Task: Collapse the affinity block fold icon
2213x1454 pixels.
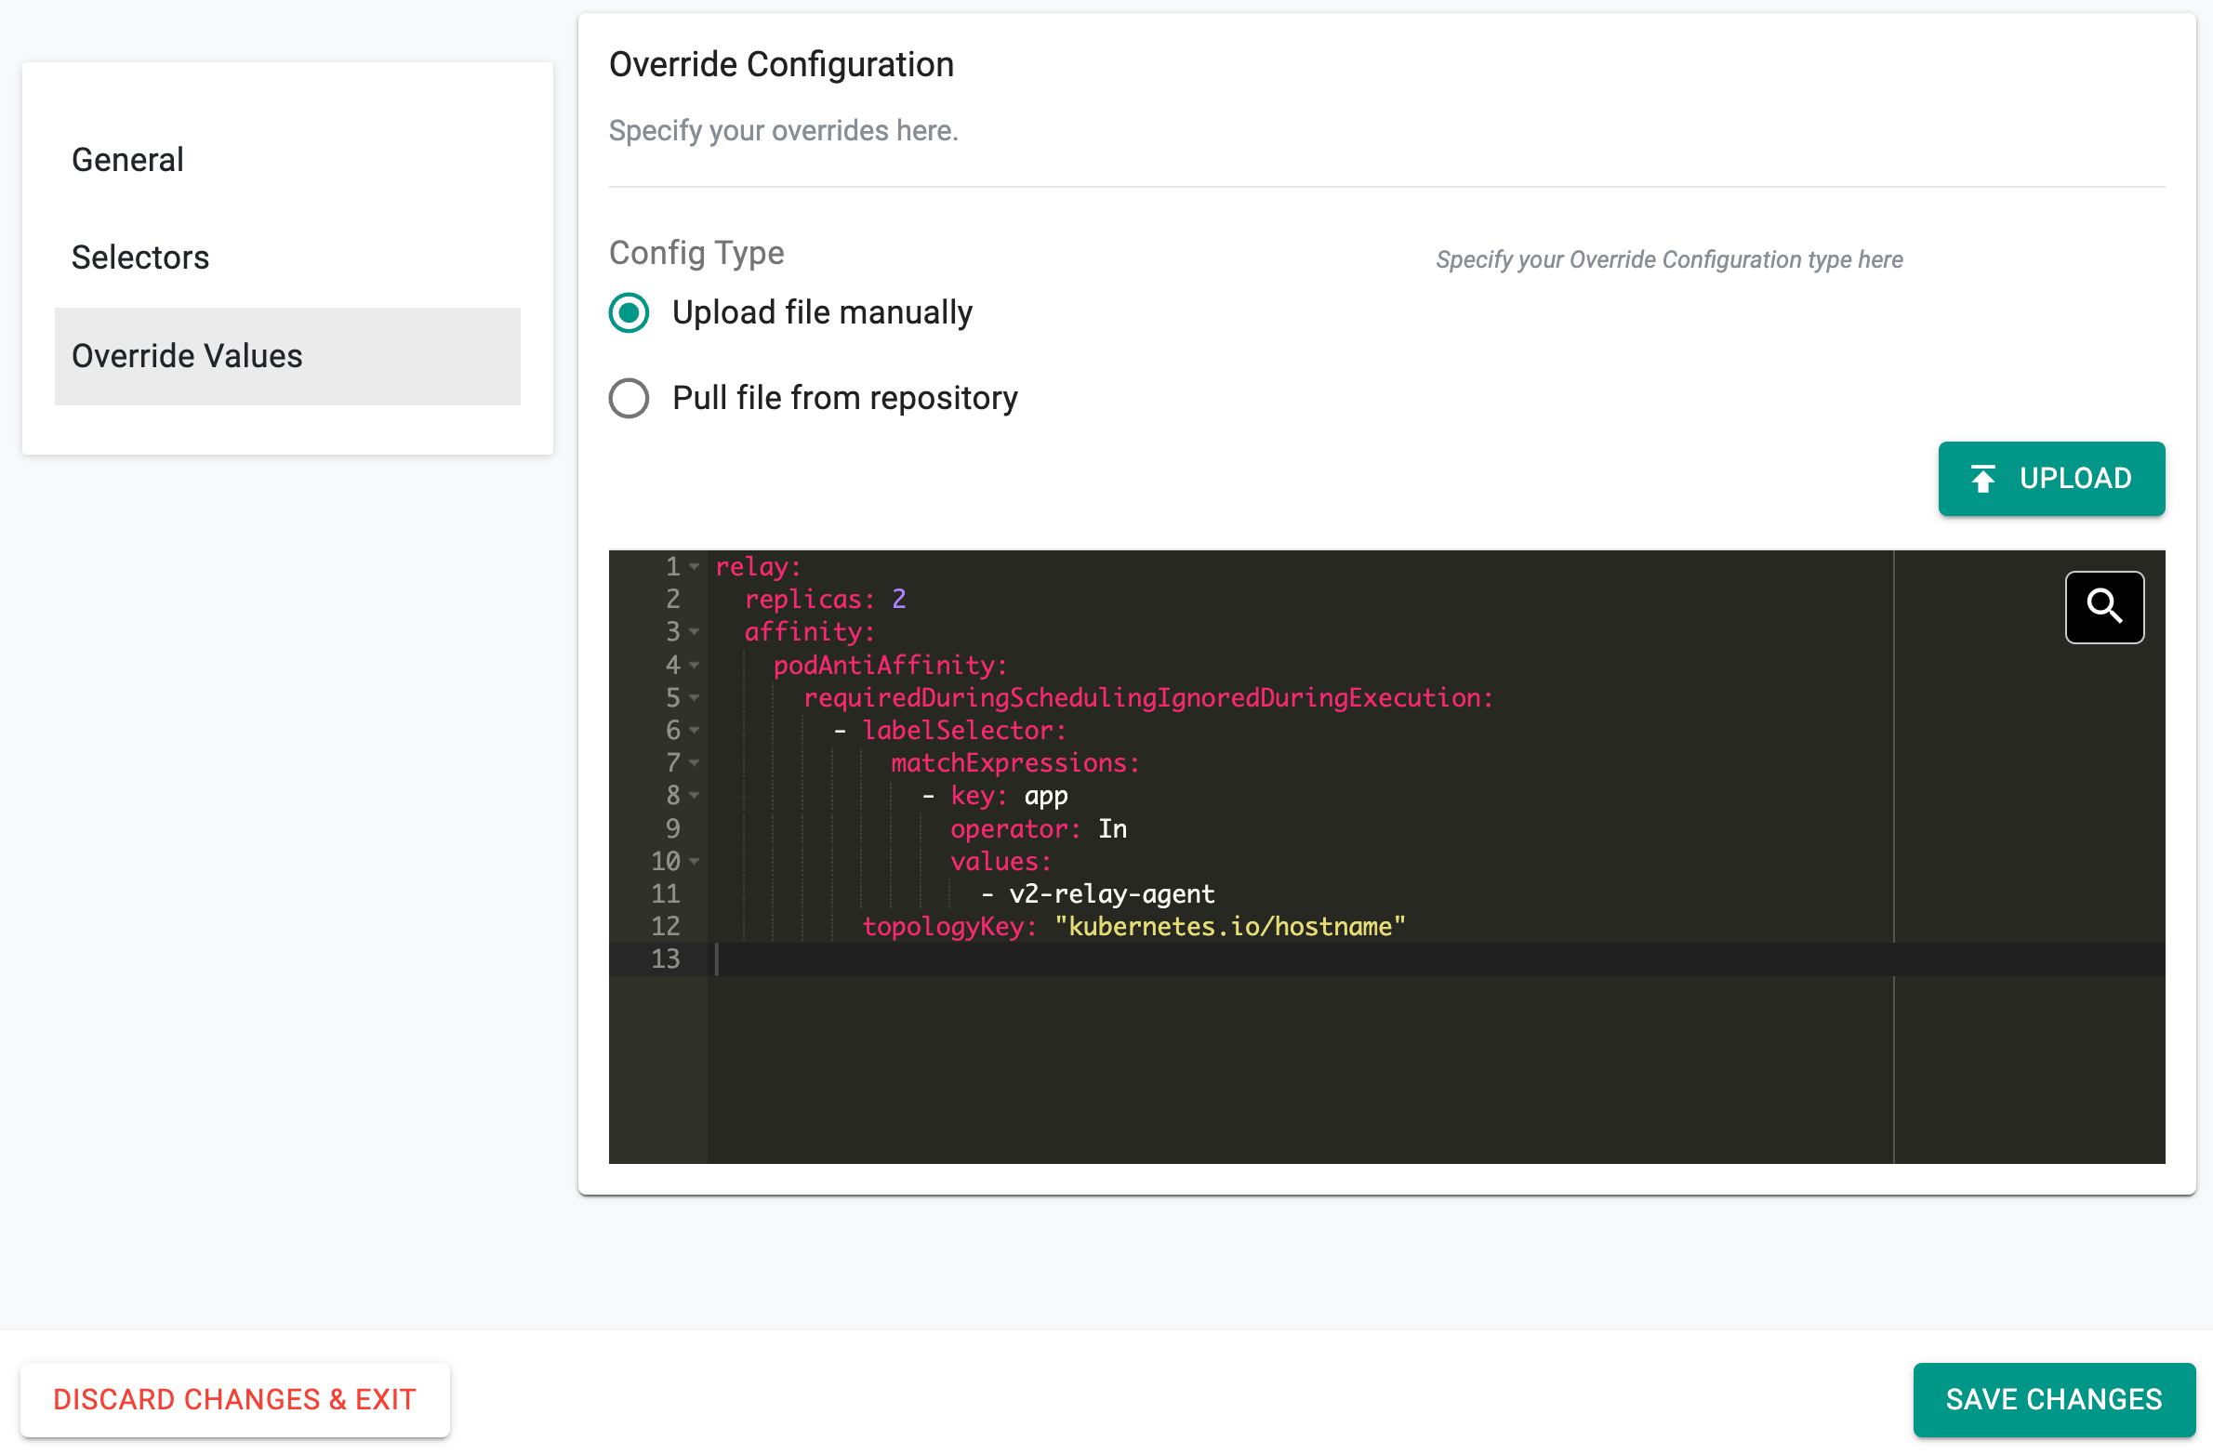Action: 694,631
